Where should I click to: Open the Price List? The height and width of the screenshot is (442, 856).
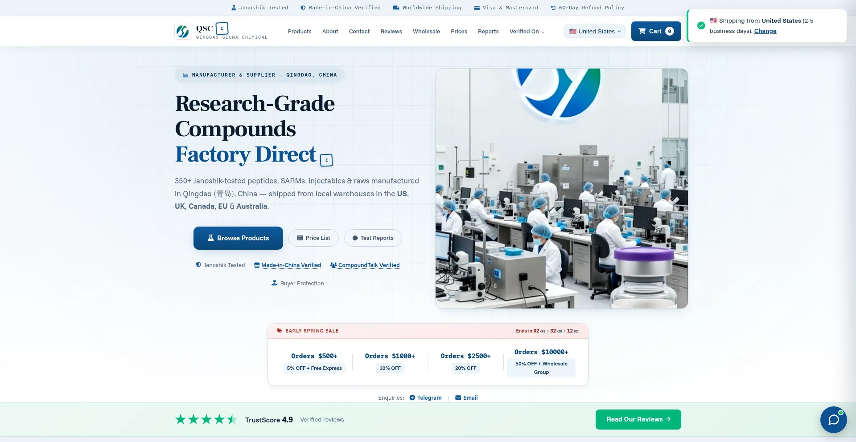(x=313, y=238)
